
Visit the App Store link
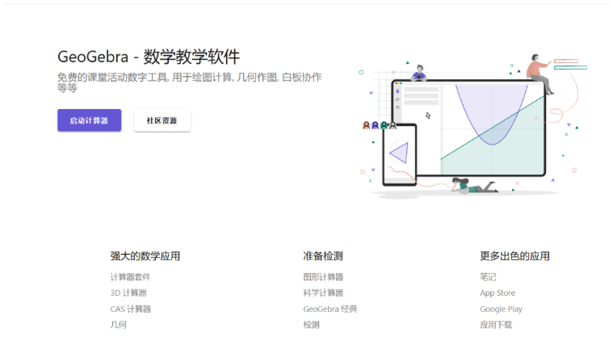(x=498, y=293)
